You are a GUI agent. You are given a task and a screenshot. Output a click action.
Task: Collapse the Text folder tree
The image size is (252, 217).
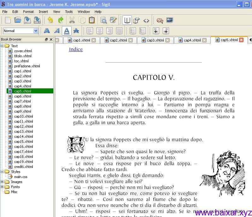pyautogui.click(x=2, y=46)
